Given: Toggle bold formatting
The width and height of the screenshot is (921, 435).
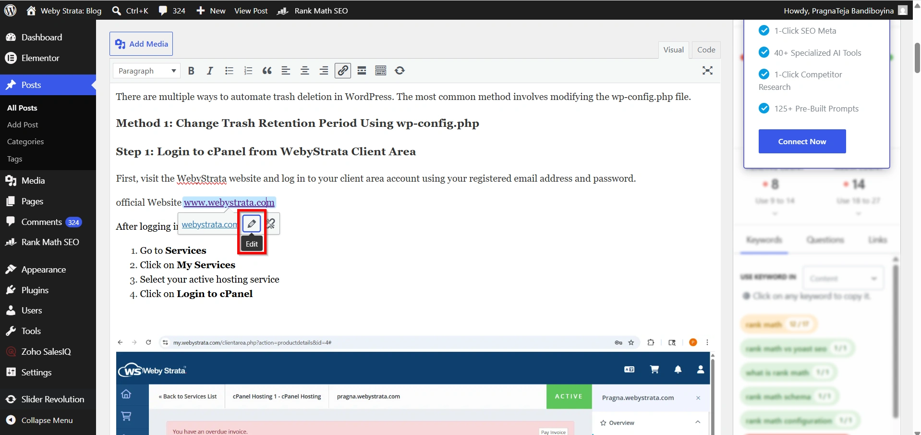Looking at the screenshot, I should (x=191, y=71).
